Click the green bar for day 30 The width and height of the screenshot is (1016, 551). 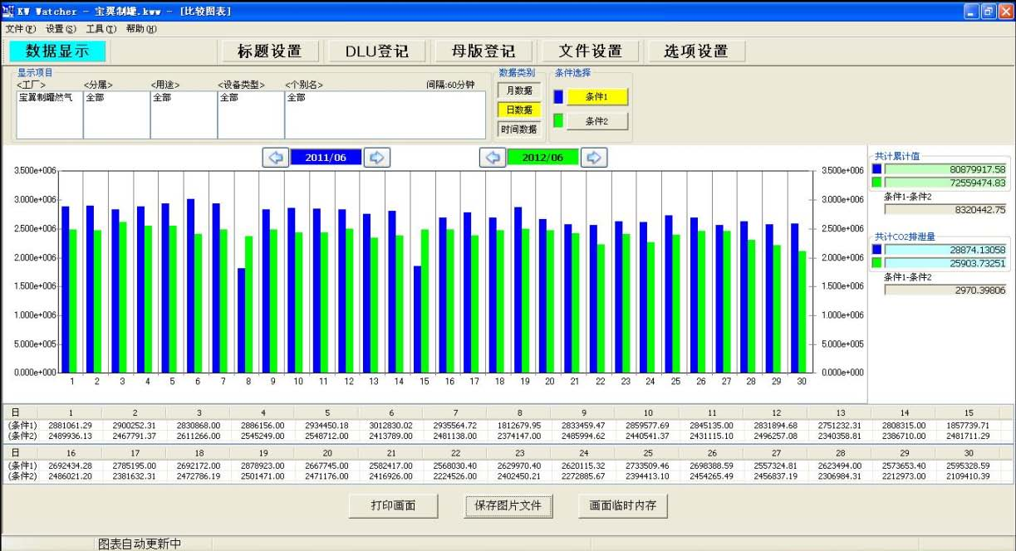coord(802,311)
